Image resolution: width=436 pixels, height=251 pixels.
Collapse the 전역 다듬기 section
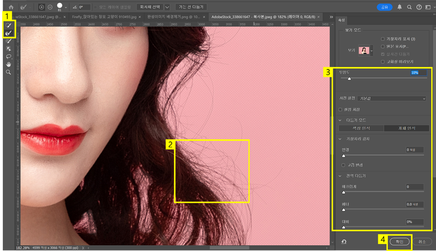[340, 175]
